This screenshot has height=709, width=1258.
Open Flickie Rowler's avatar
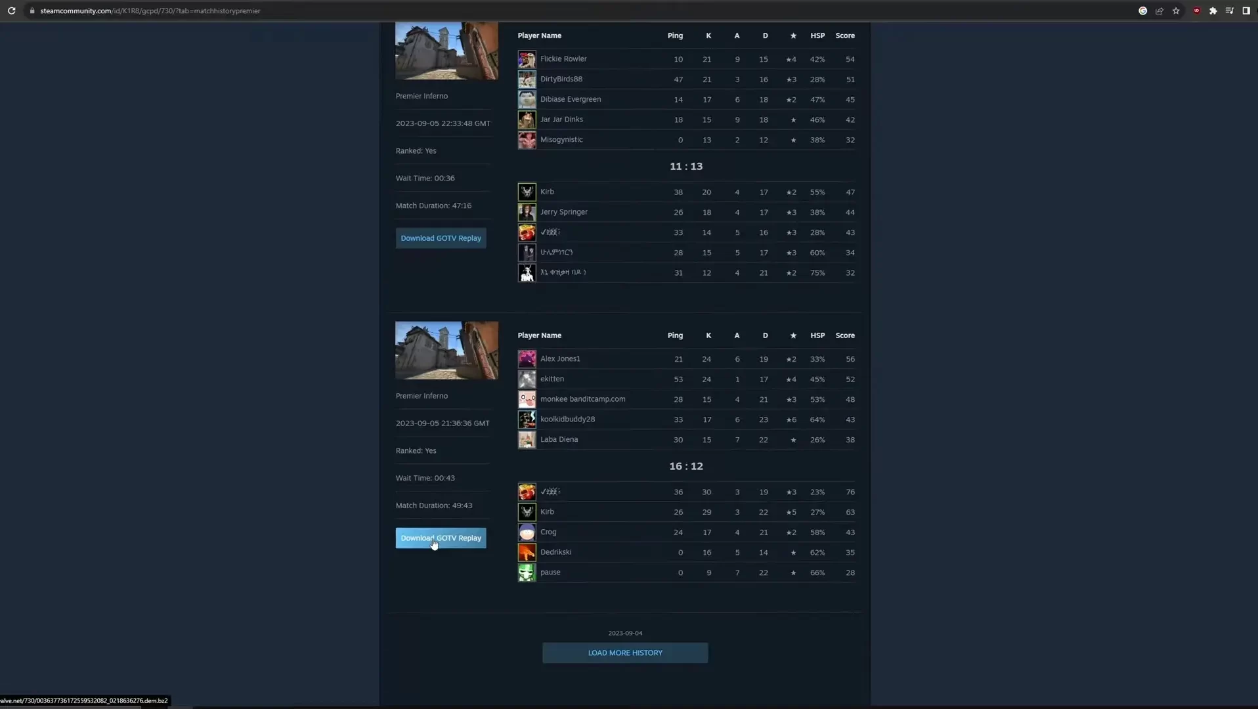coord(527,59)
